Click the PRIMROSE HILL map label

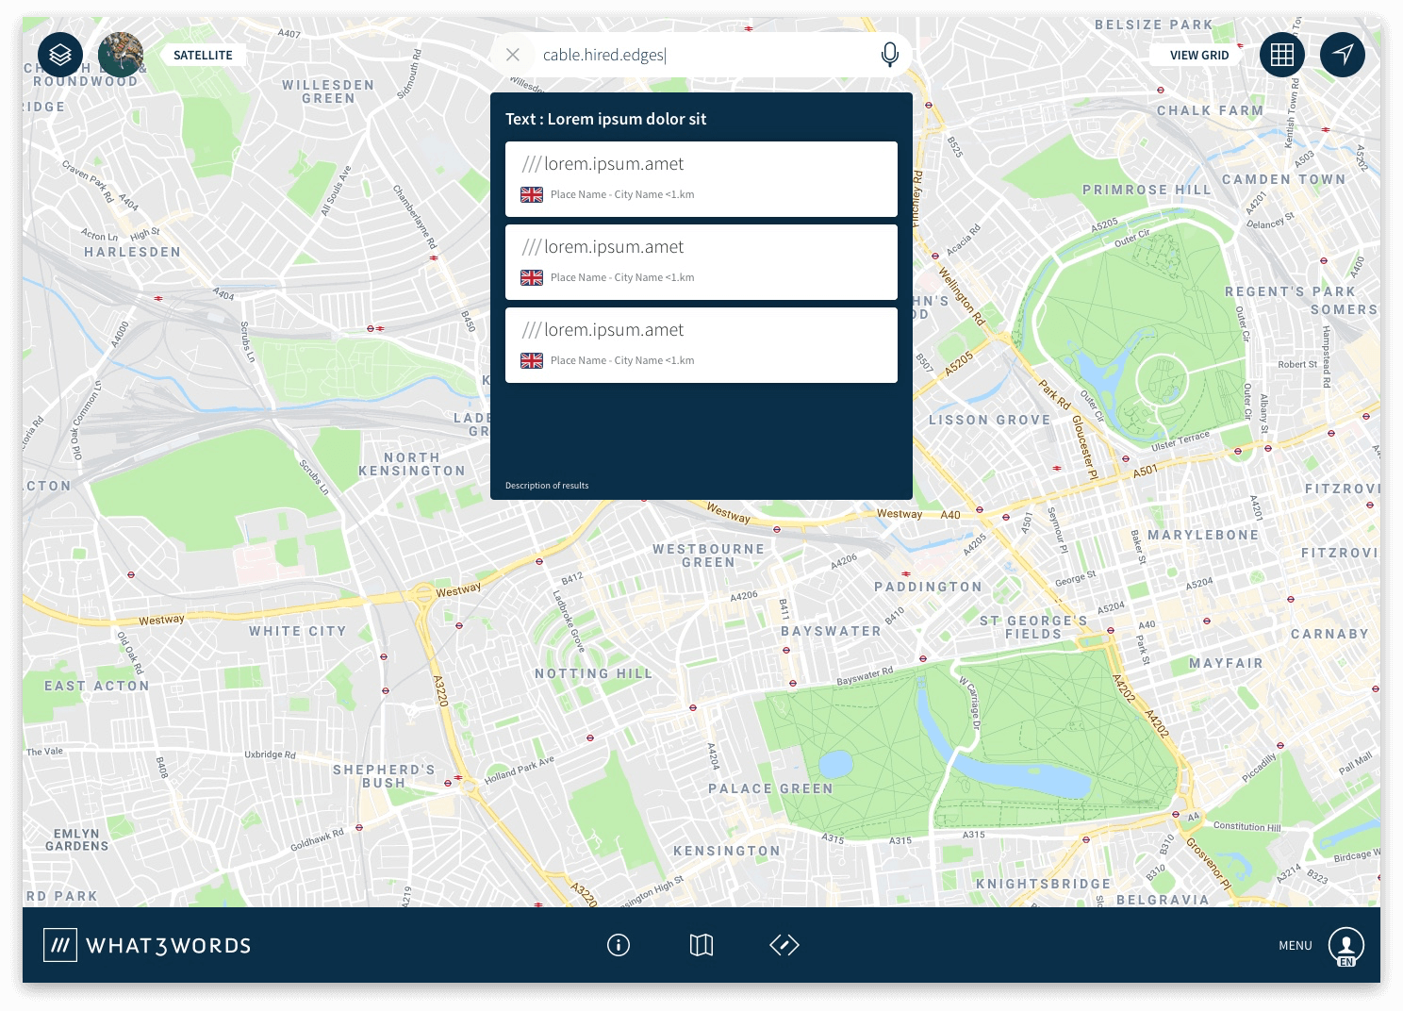pos(1147,190)
